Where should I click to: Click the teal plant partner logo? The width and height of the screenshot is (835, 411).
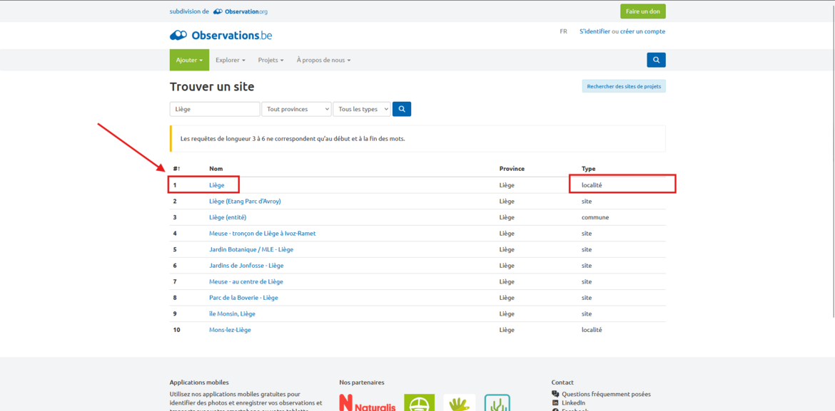[x=497, y=403]
